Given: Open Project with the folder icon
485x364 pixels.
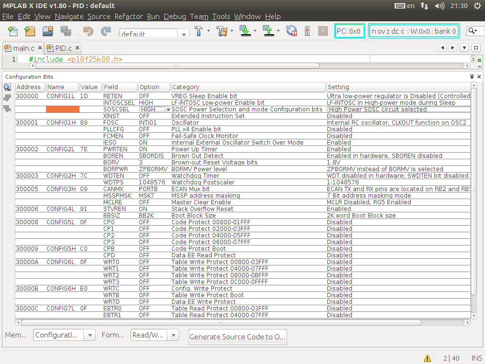Looking at the screenshot, I should pyautogui.click(x=48, y=31).
